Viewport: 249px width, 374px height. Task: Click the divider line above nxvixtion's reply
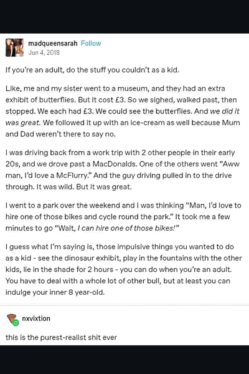(x=125, y=305)
